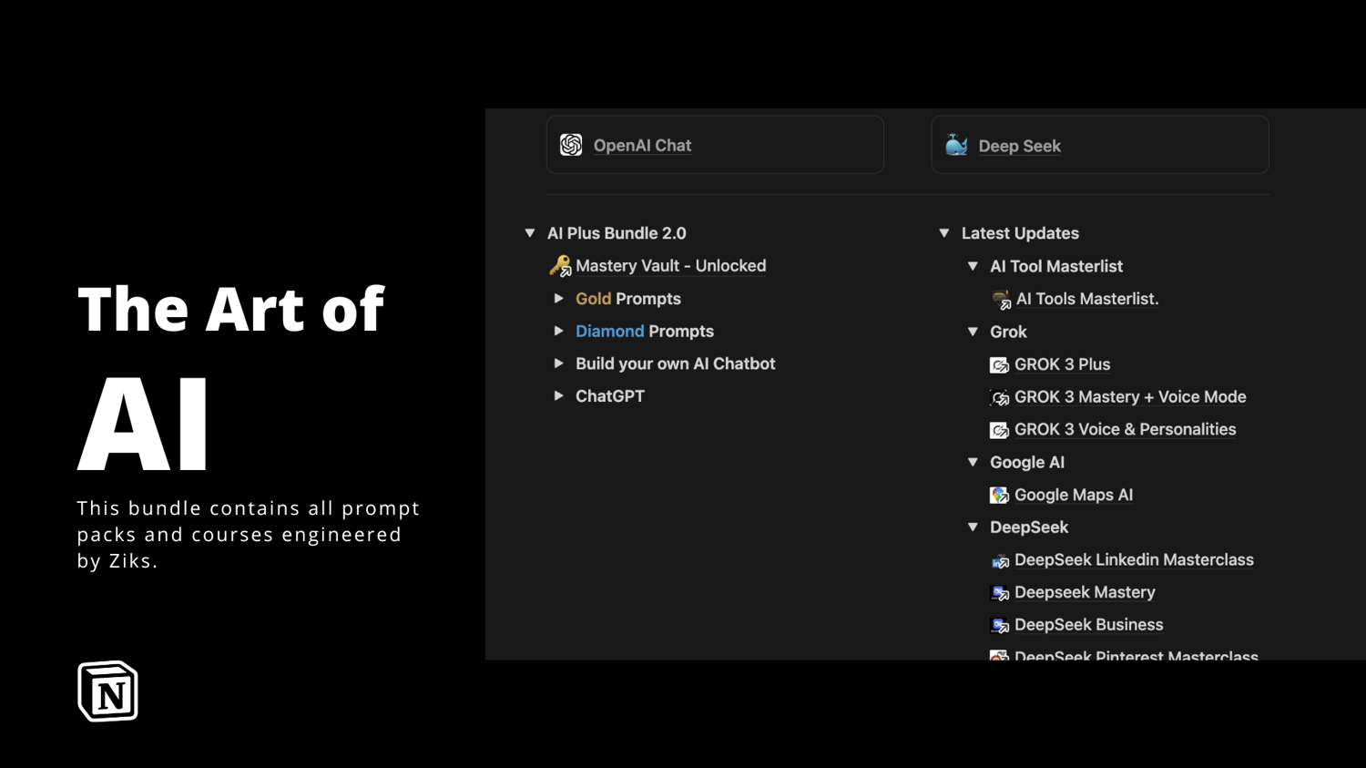
Task: Click the Deep Seek whale icon
Action: 956,145
